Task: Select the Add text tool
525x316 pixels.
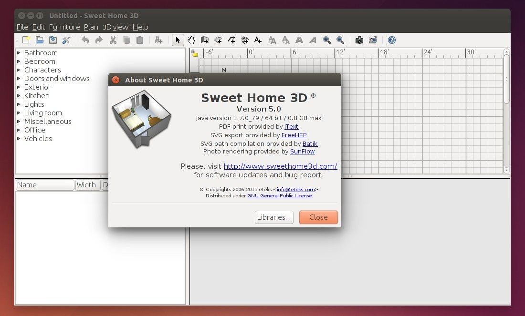Action: pyautogui.click(x=258, y=40)
